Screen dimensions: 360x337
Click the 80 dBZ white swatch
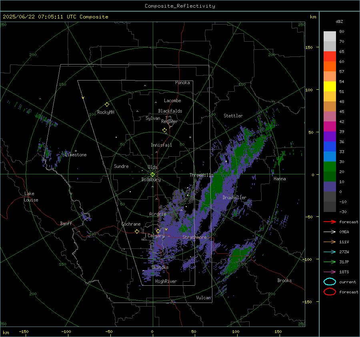pos(330,36)
